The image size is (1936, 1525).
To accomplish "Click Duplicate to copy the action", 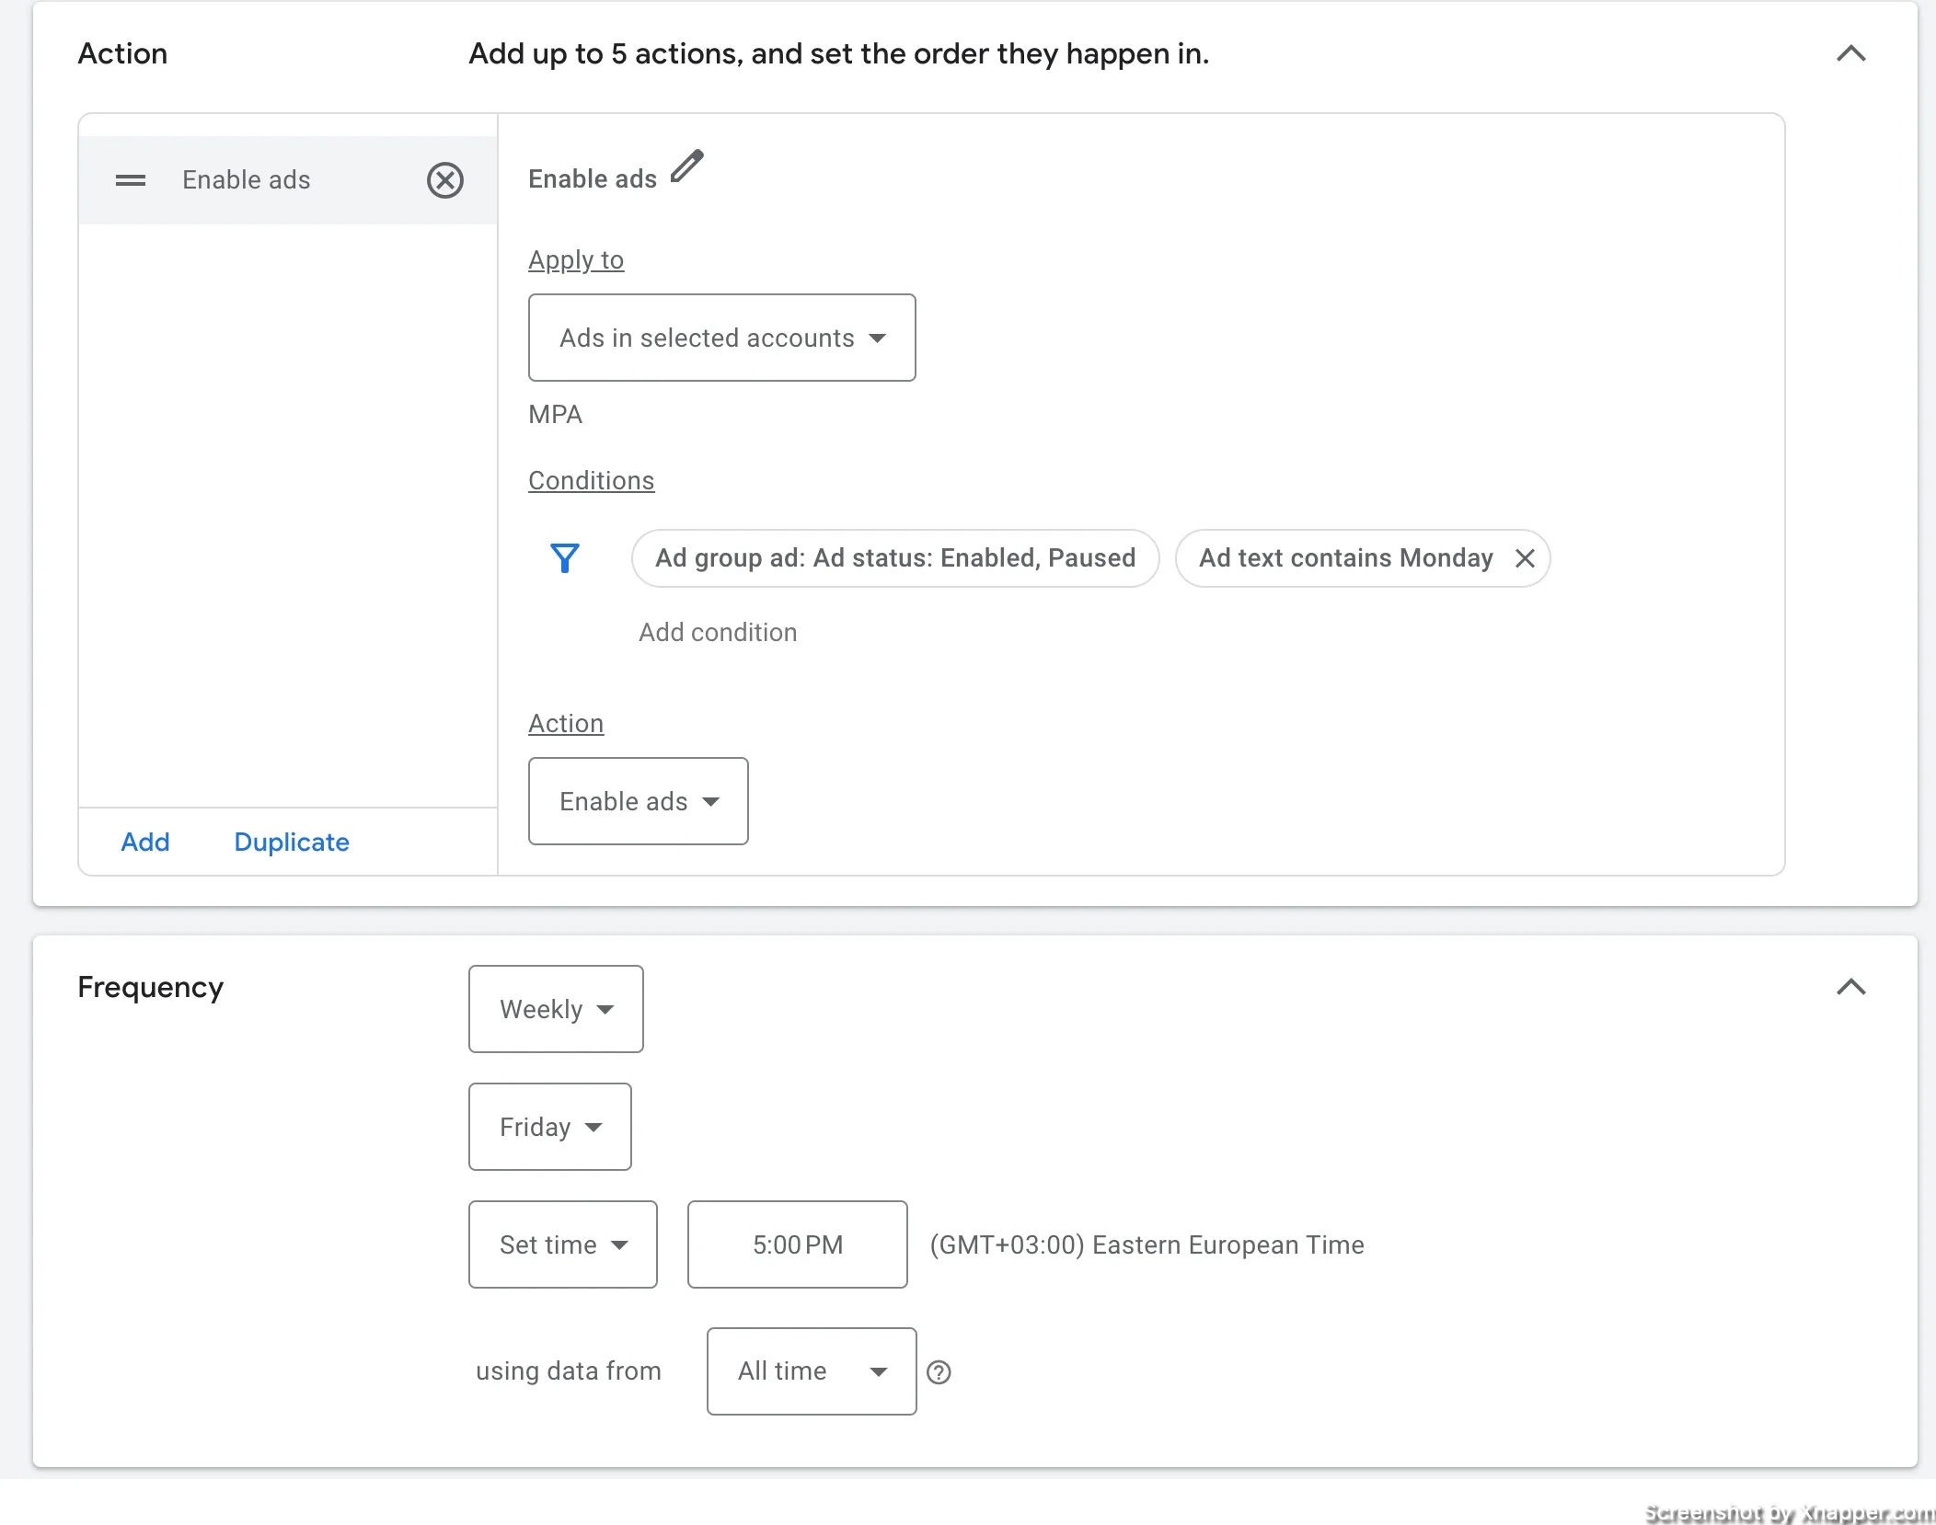I will click(292, 842).
